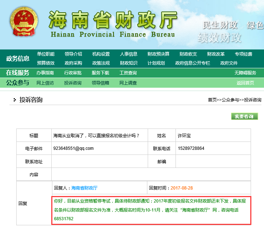
Task: Open 网上信访 page
Action: tap(45, 83)
